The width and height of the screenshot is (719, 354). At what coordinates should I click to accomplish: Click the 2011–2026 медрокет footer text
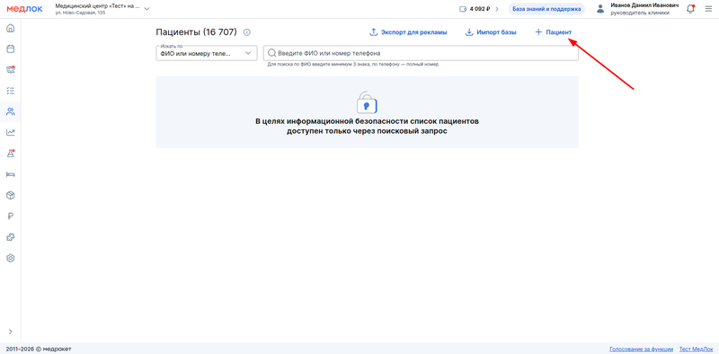point(39,349)
